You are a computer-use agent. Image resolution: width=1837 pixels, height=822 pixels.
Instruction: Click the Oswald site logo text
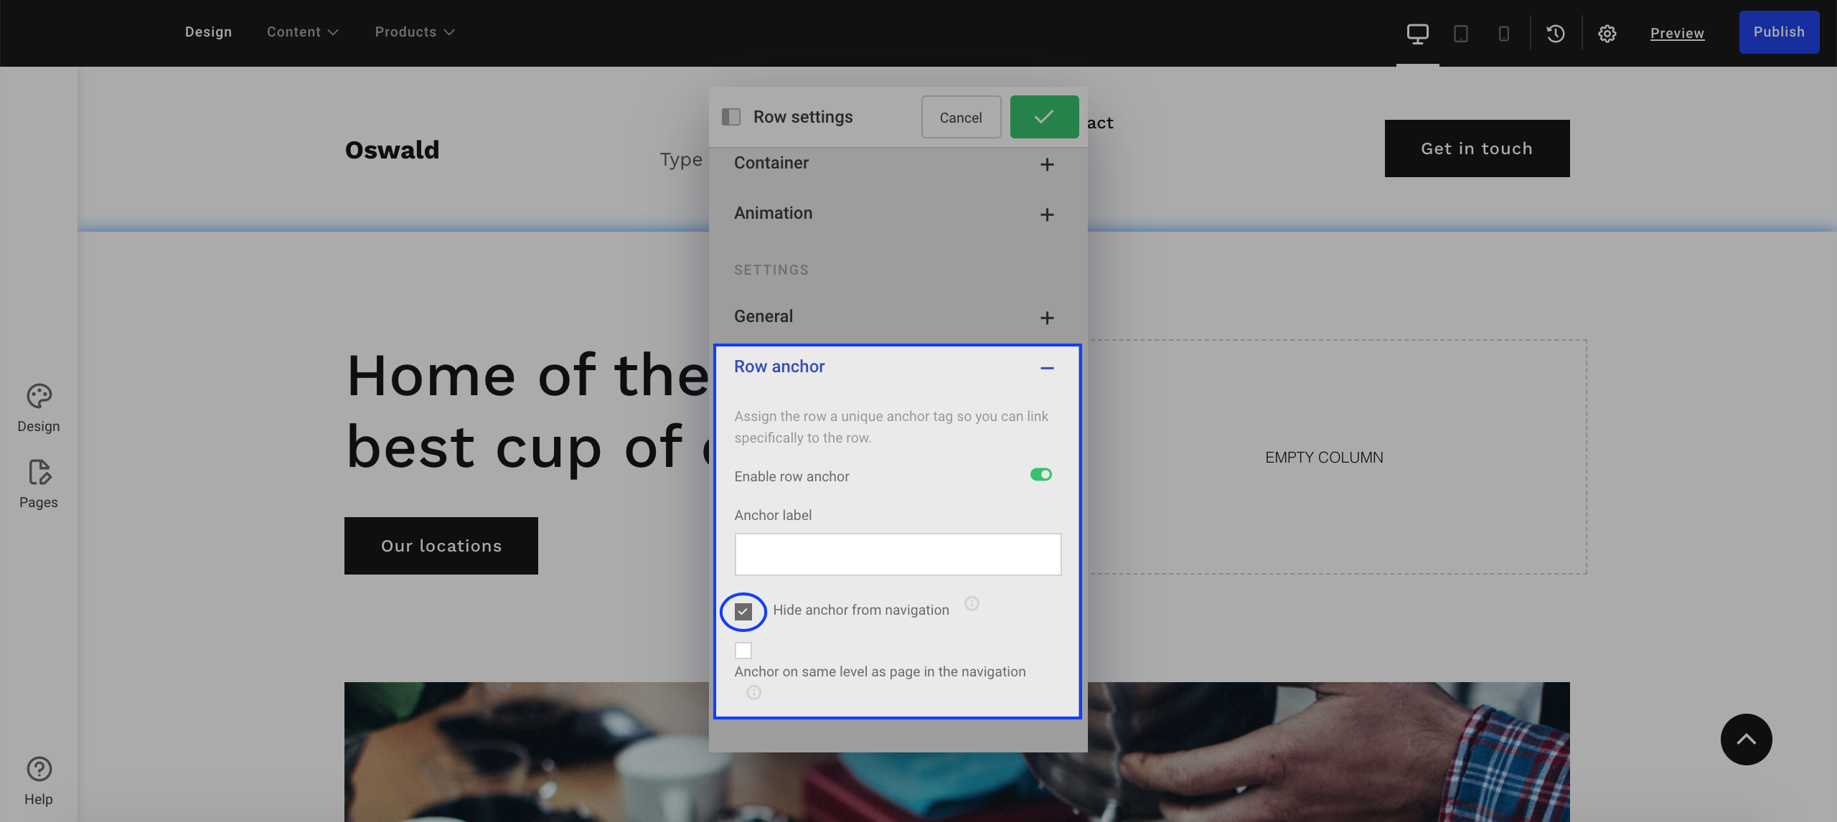(x=392, y=150)
